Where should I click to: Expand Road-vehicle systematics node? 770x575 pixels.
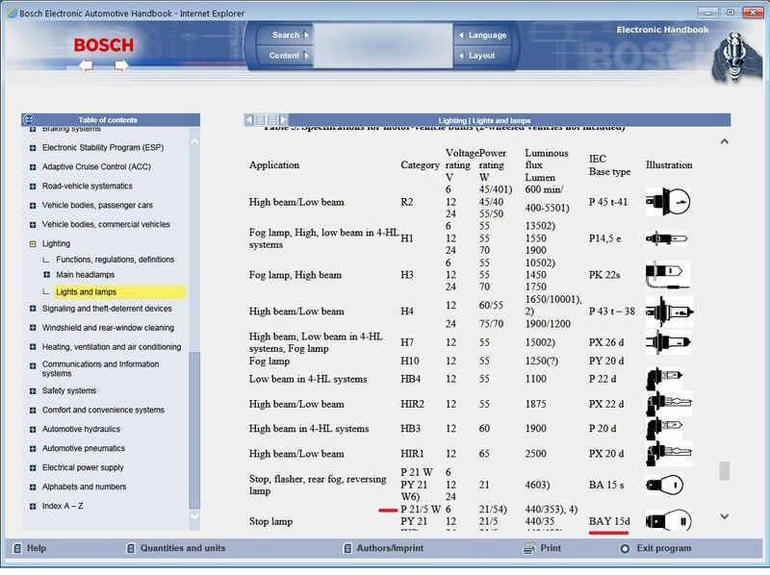click(33, 186)
